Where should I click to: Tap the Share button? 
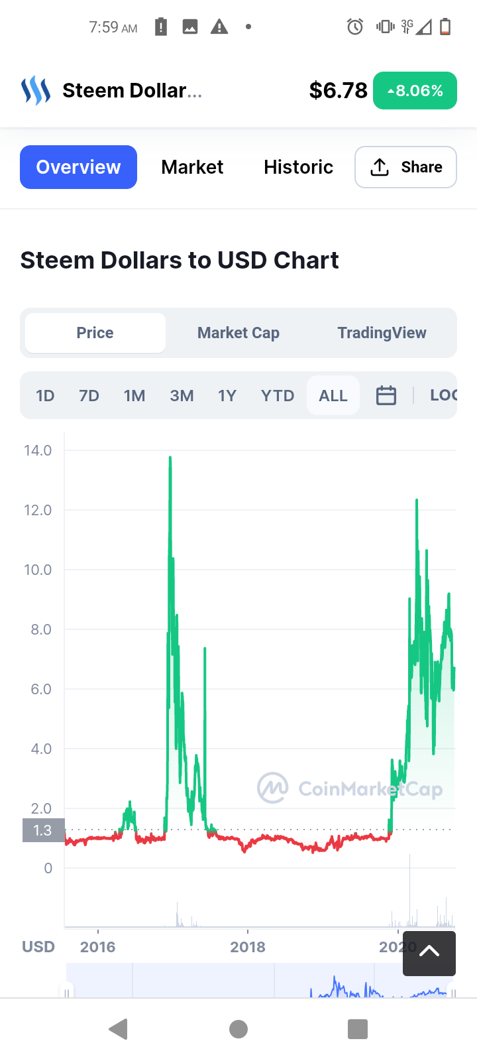click(405, 167)
